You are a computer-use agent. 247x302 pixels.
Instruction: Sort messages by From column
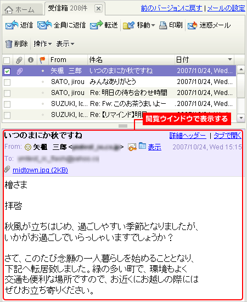[x=58, y=60]
